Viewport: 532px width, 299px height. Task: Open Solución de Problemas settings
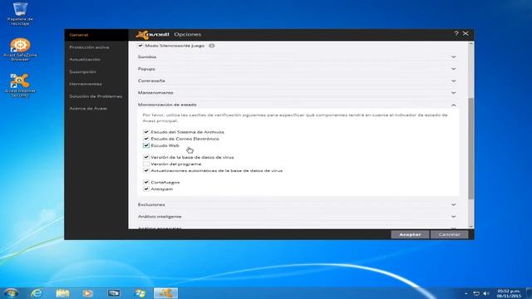(x=96, y=96)
